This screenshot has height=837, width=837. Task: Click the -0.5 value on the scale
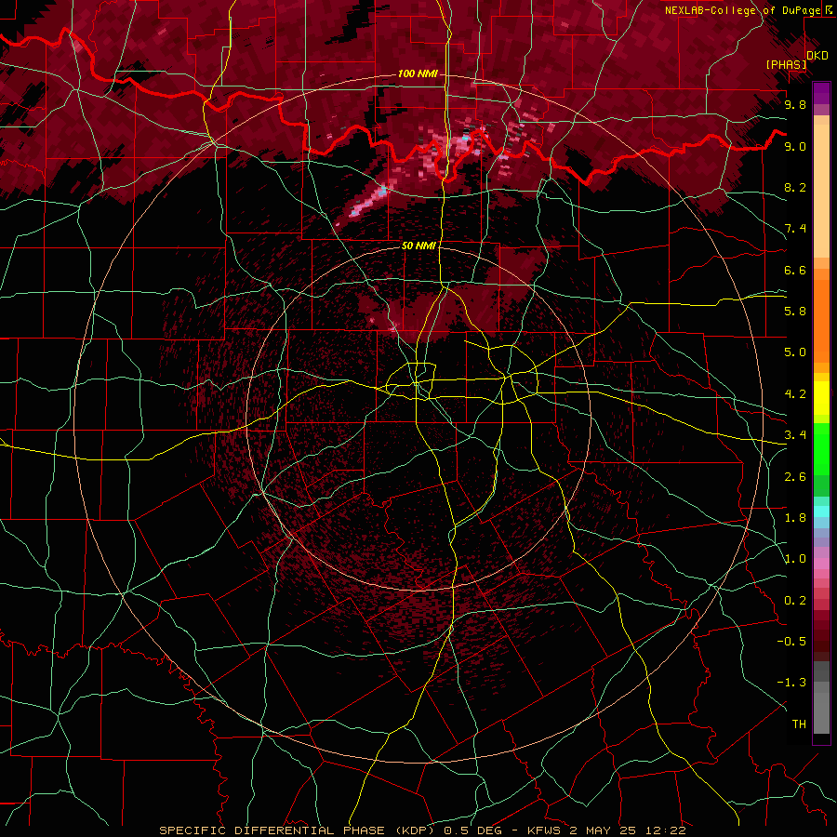click(x=791, y=641)
